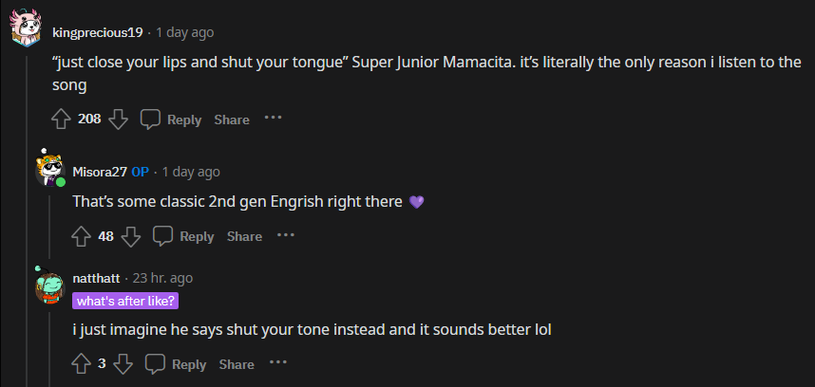Open more options on natthatt's comment
This screenshot has height=387, width=815.
point(278,363)
